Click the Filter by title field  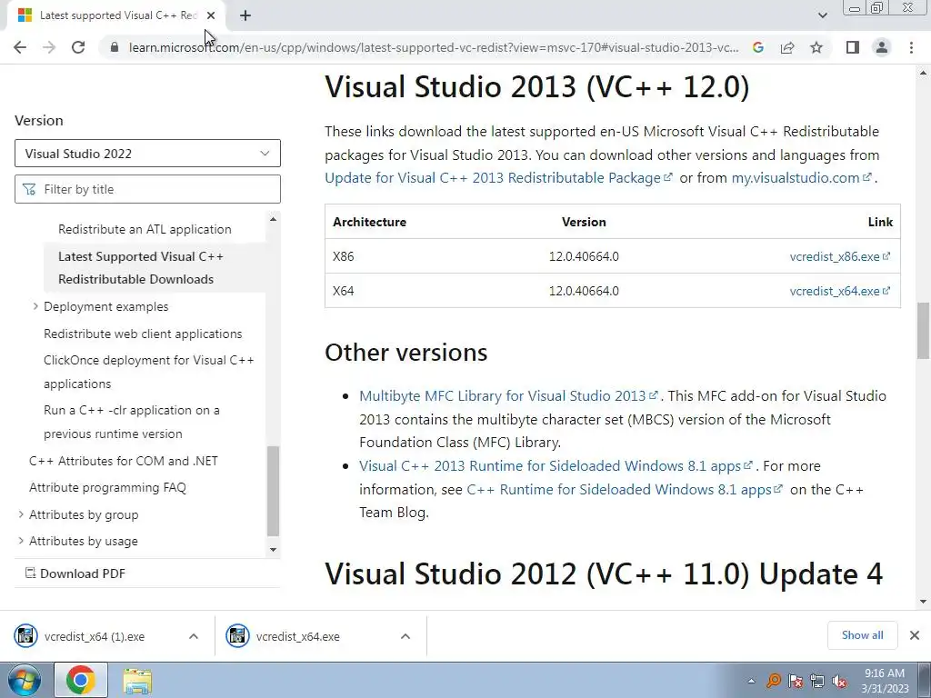tap(147, 189)
